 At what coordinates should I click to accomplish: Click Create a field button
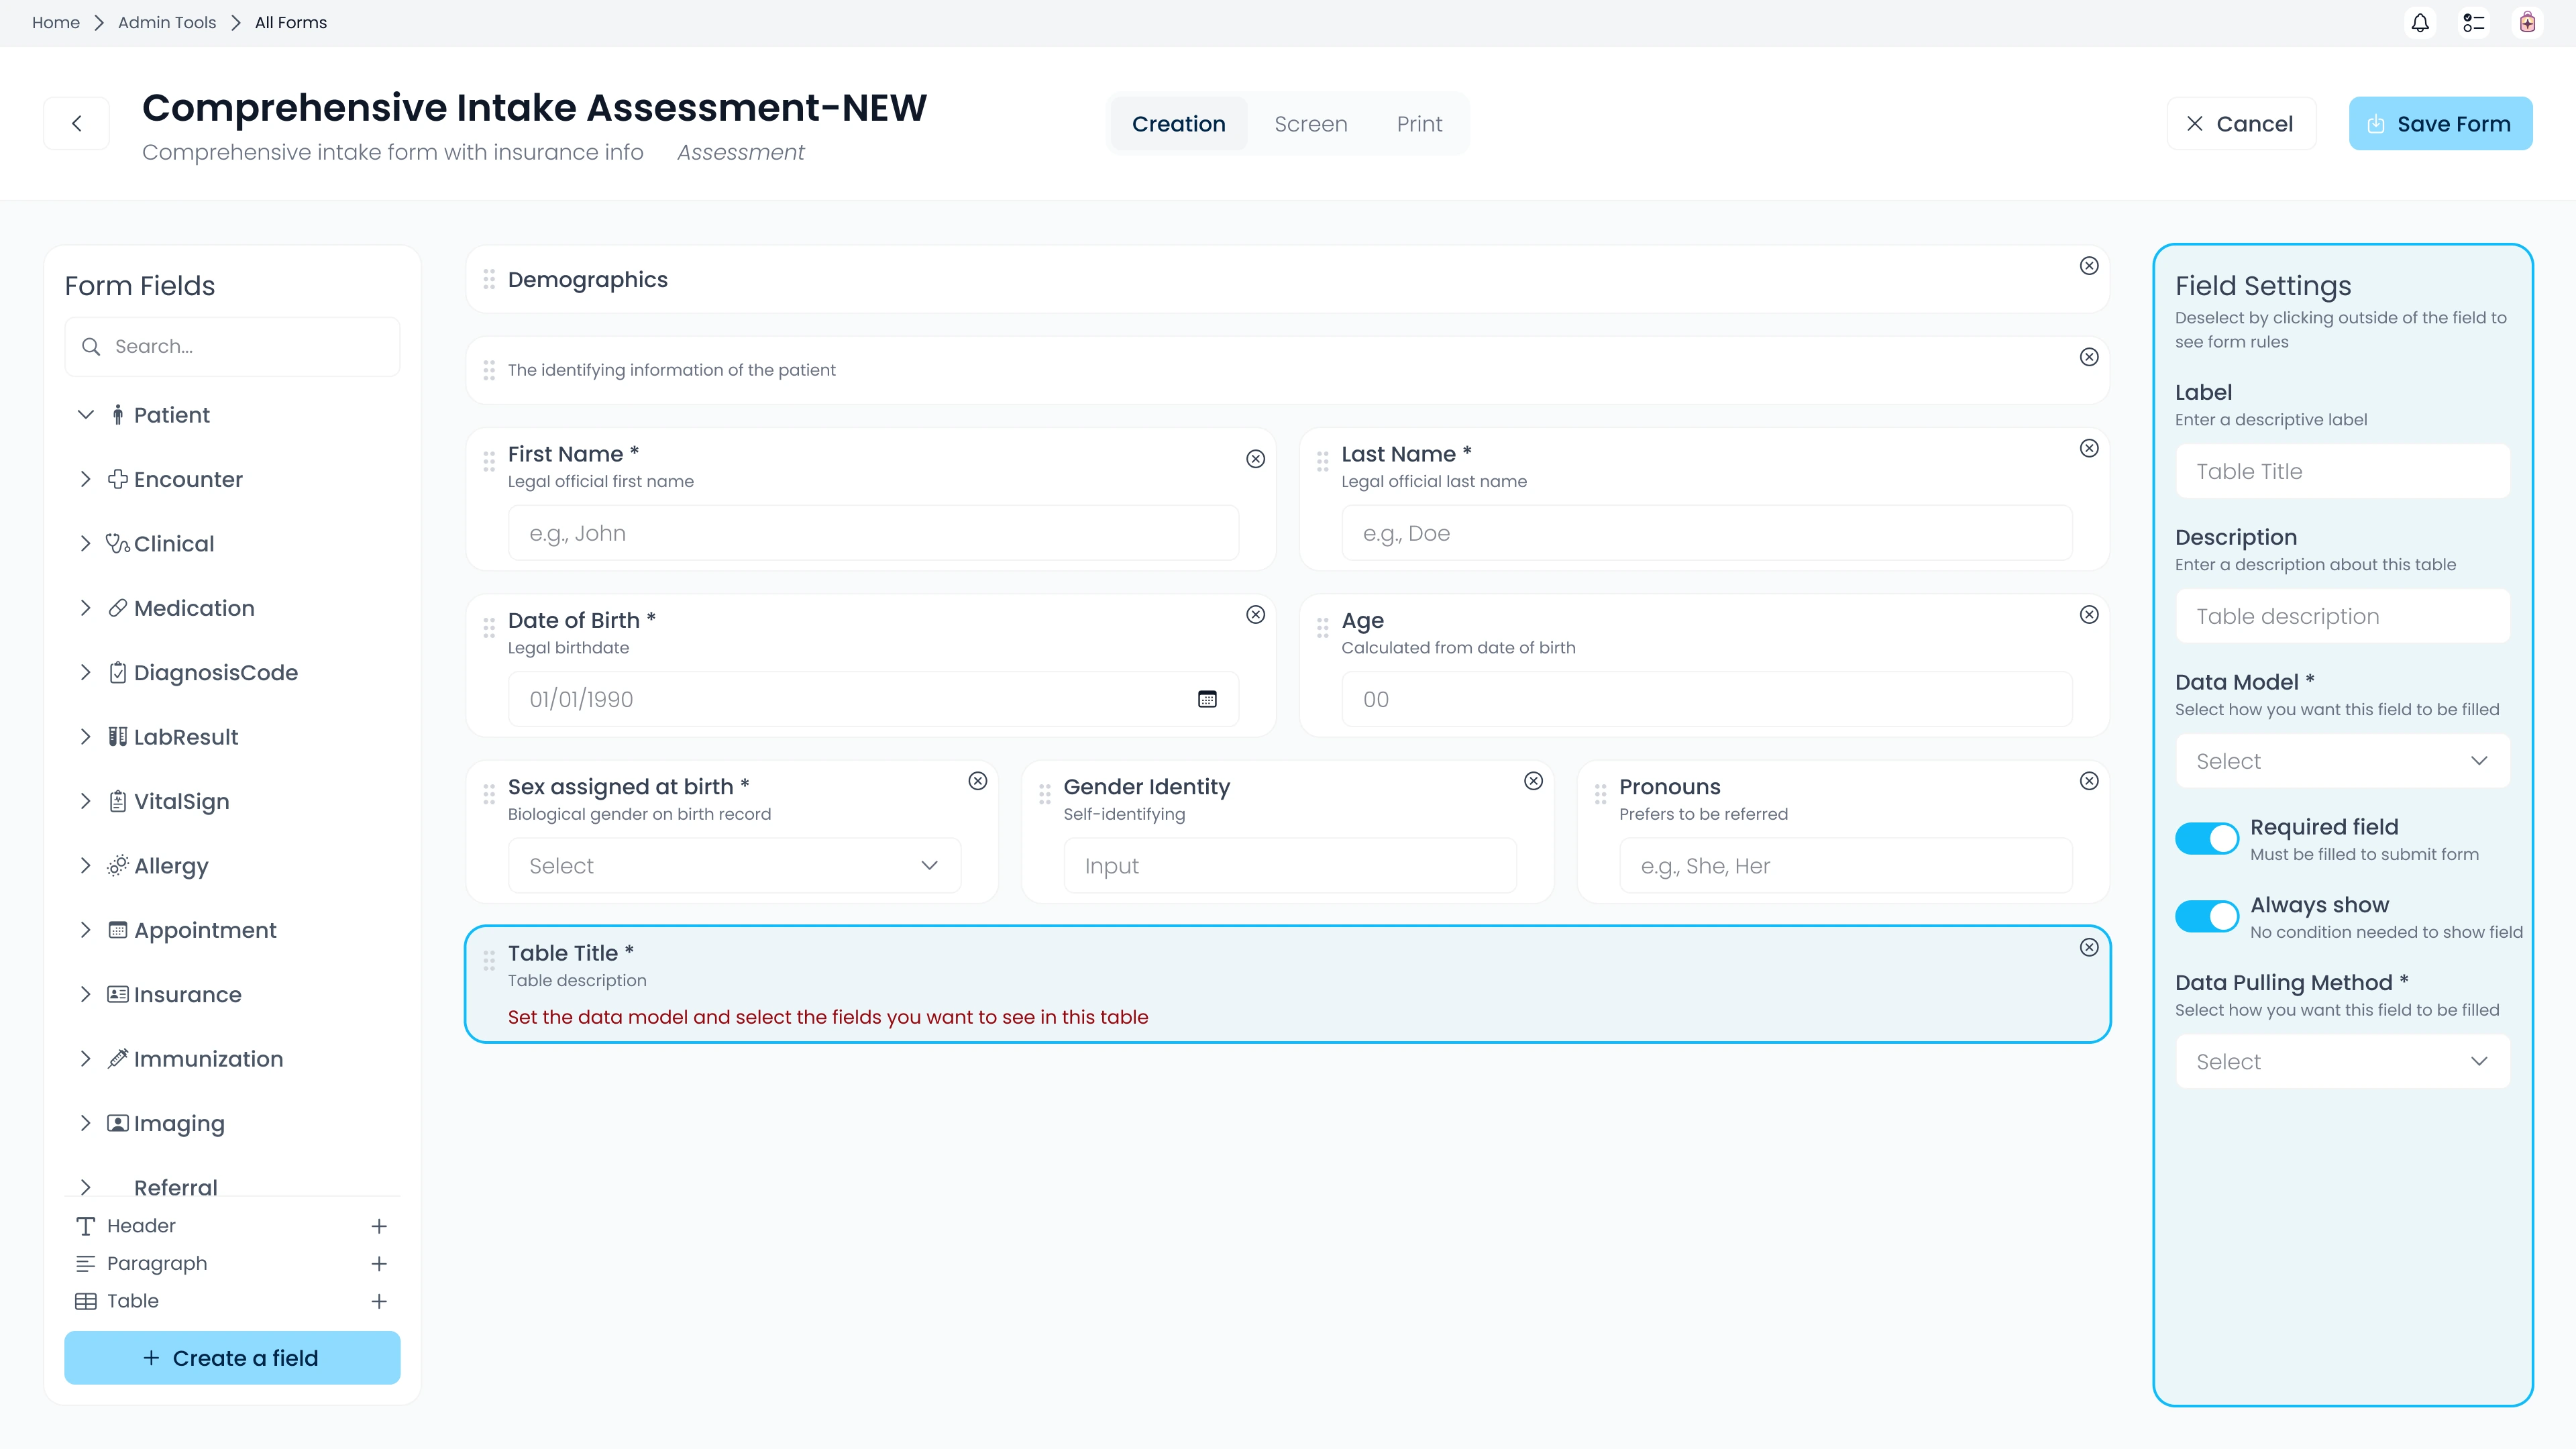coord(232,1358)
